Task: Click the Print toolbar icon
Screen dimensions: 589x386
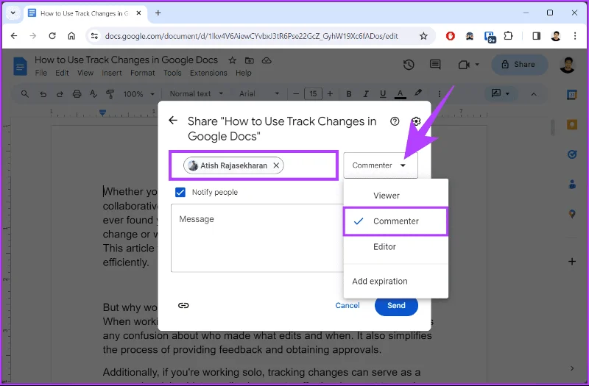Action: pyautogui.click(x=77, y=94)
